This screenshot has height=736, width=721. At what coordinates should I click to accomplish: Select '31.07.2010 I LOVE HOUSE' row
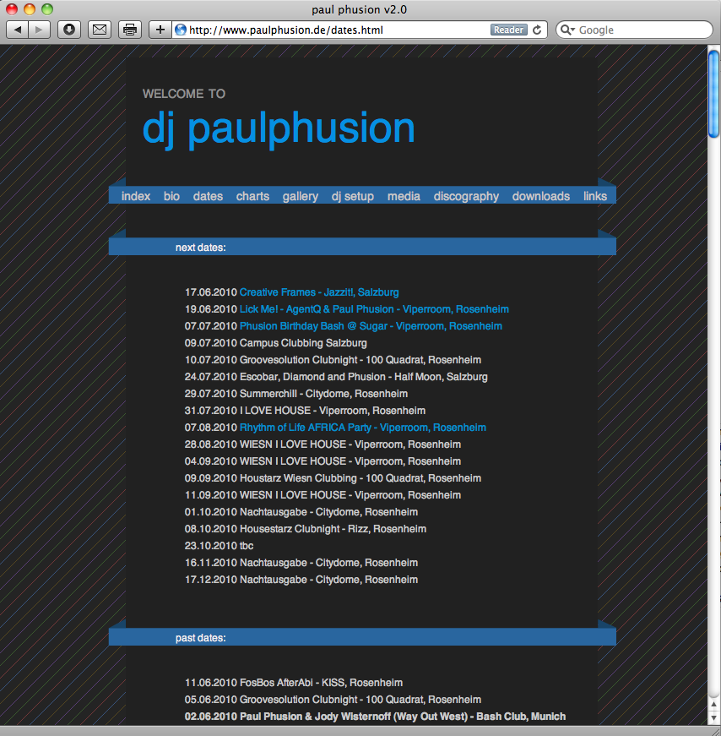[x=305, y=411]
